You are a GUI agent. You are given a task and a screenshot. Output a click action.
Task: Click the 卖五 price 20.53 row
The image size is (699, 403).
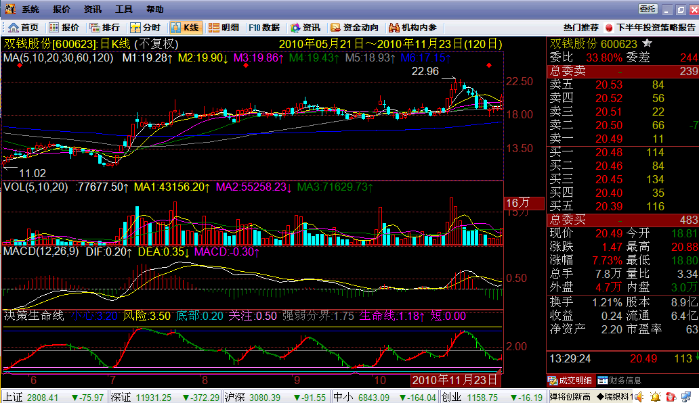pos(622,85)
